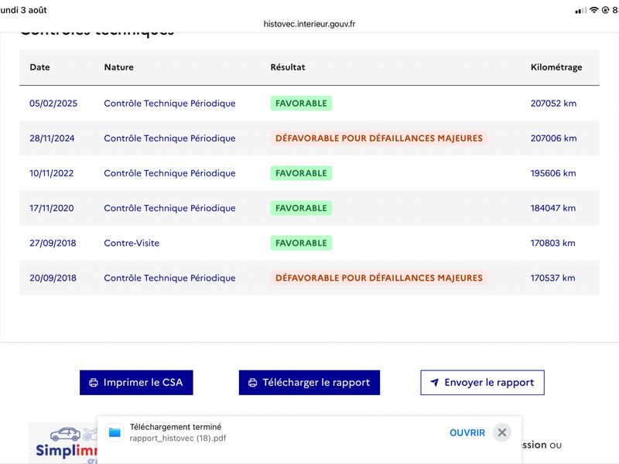Click the 184047 km mileage value
The image size is (619, 464).
click(553, 208)
